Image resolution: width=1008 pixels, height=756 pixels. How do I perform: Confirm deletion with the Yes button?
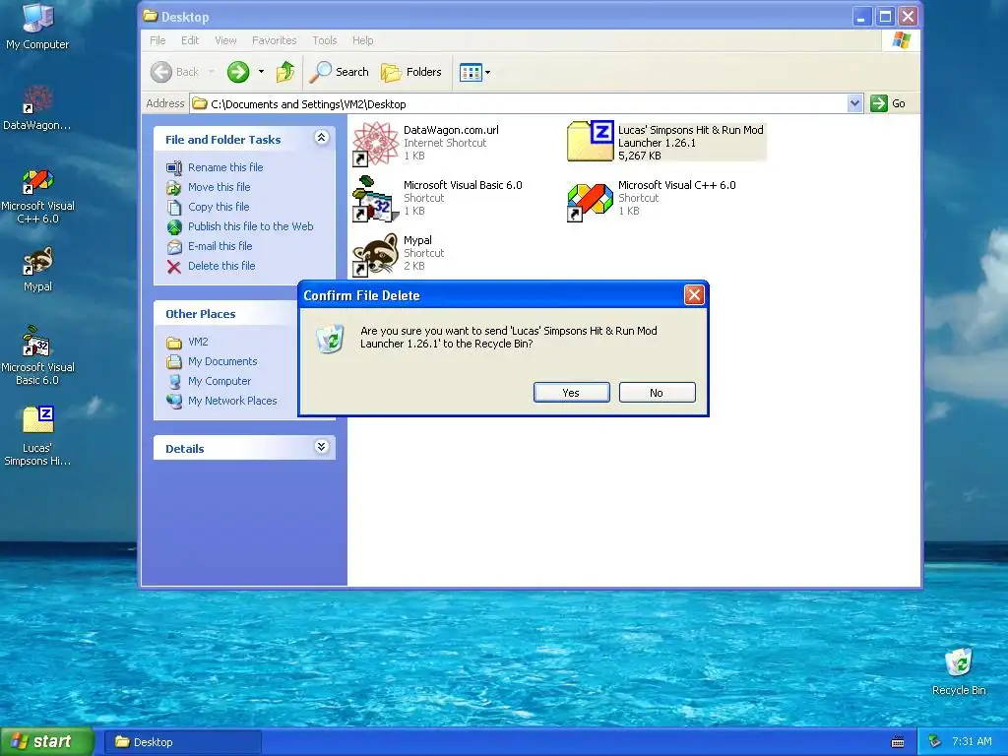tap(572, 393)
